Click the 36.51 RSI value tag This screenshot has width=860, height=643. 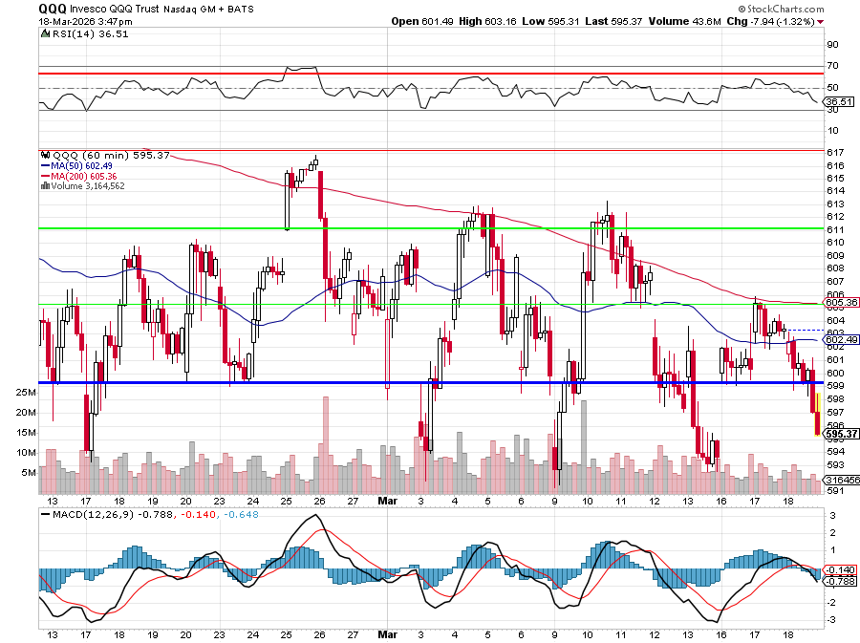(838, 101)
